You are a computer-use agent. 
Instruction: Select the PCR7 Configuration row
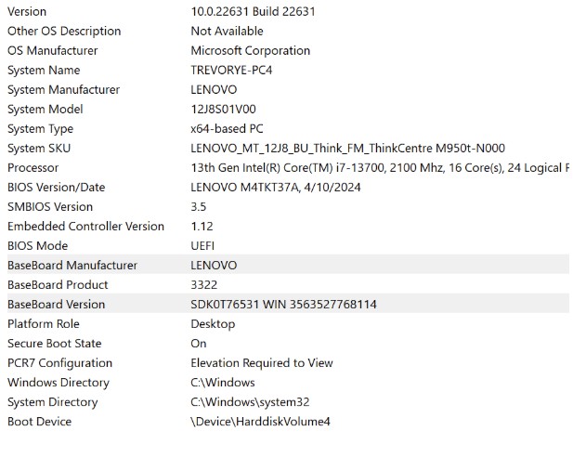pyautogui.click(x=59, y=362)
